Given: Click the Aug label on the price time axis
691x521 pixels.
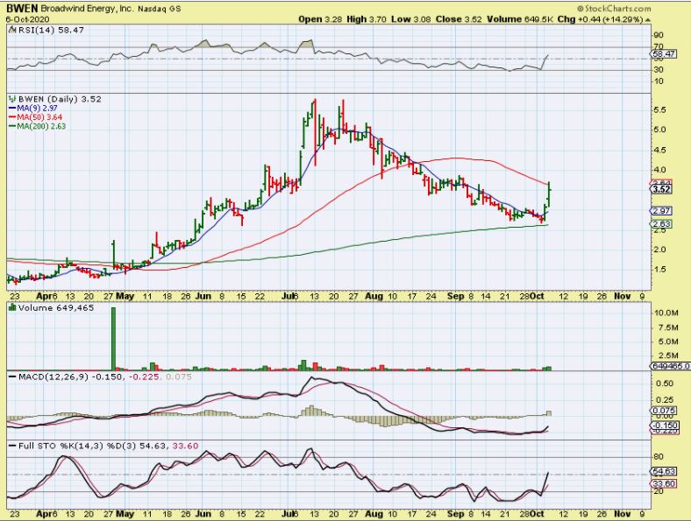Looking at the screenshot, I should tap(374, 296).
